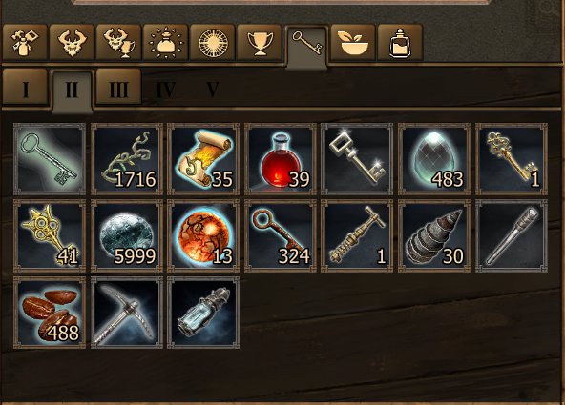Select the vine item with count 1716
Screen dimensions: 565x405
pos(127,159)
